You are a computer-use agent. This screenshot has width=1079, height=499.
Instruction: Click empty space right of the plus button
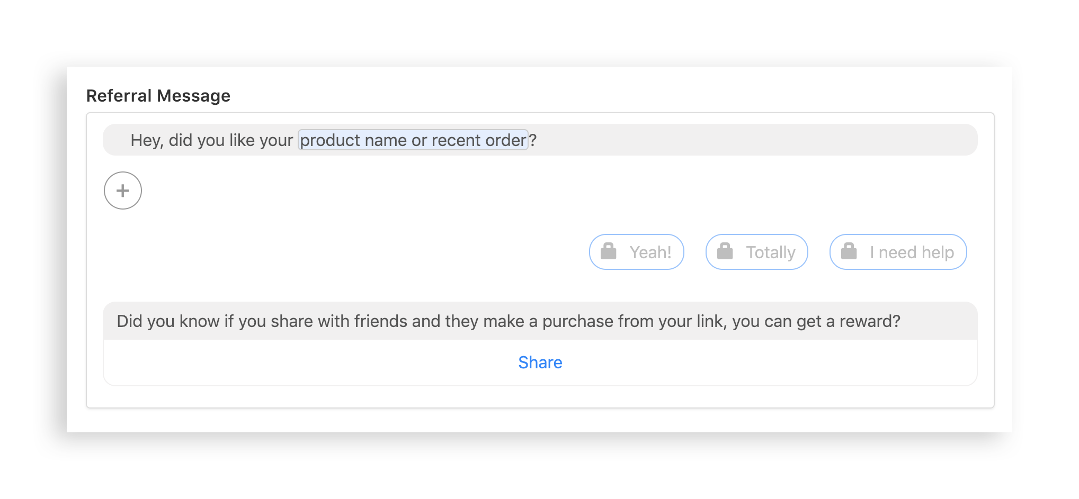click(530, 190)
